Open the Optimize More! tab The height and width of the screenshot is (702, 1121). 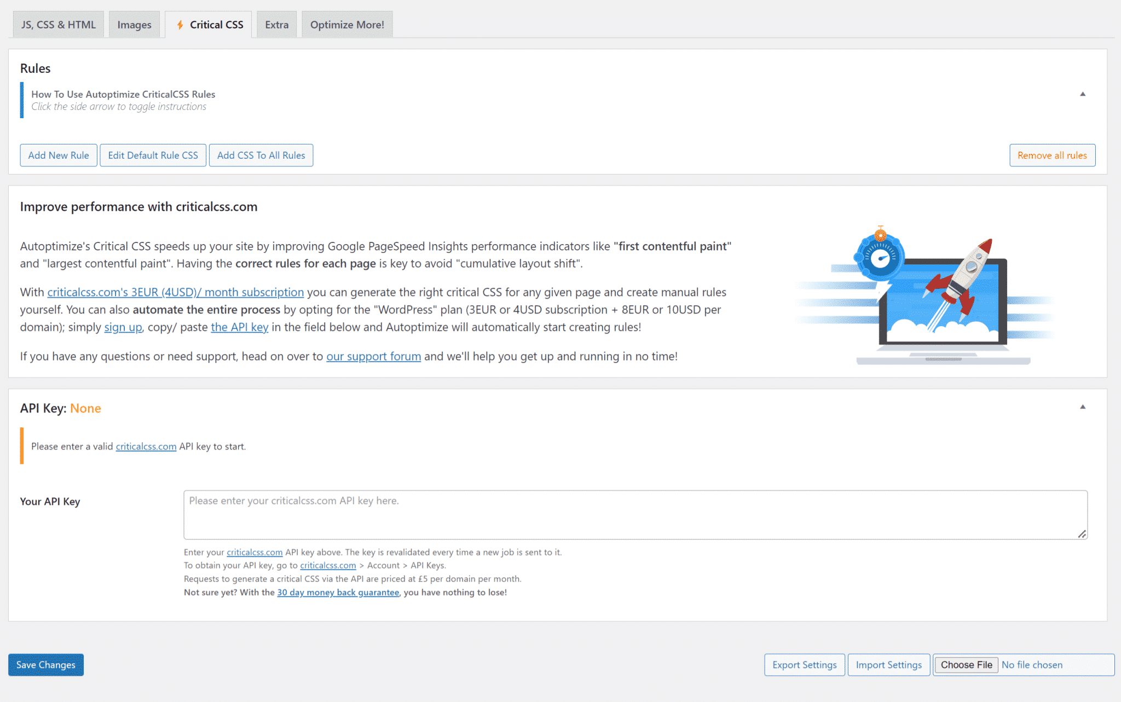click(347, 24)
